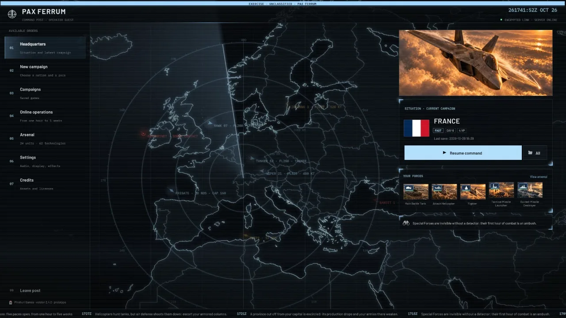Screen dimensions: 566x318
Task: Click the Special Forces tip text
Action: (474, 223)
